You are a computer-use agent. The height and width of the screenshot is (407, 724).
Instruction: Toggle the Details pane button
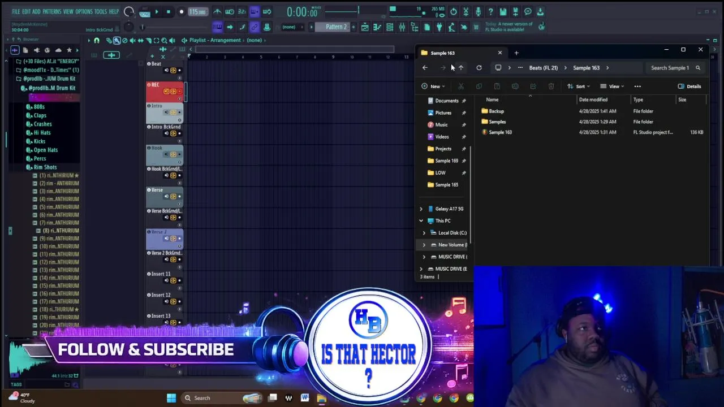[x=689, y=86]
